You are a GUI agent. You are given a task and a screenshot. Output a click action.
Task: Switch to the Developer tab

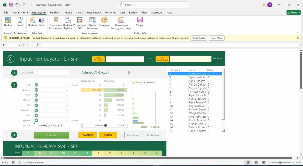point(157,12)
